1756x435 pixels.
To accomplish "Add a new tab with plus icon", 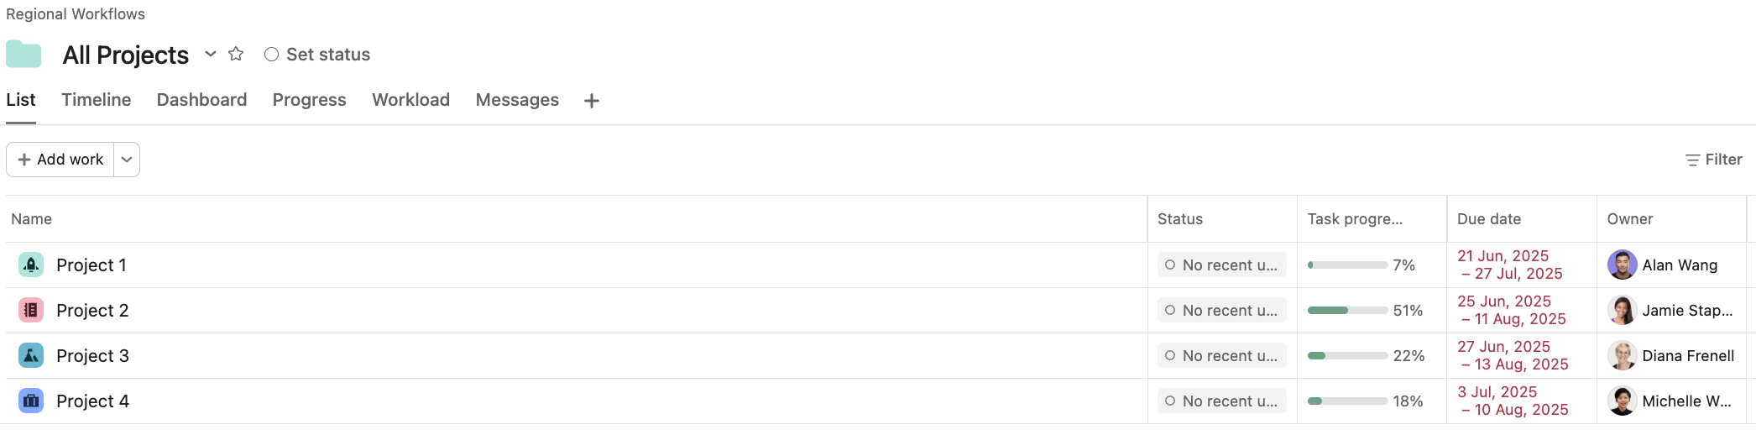I will click(592, 101).
